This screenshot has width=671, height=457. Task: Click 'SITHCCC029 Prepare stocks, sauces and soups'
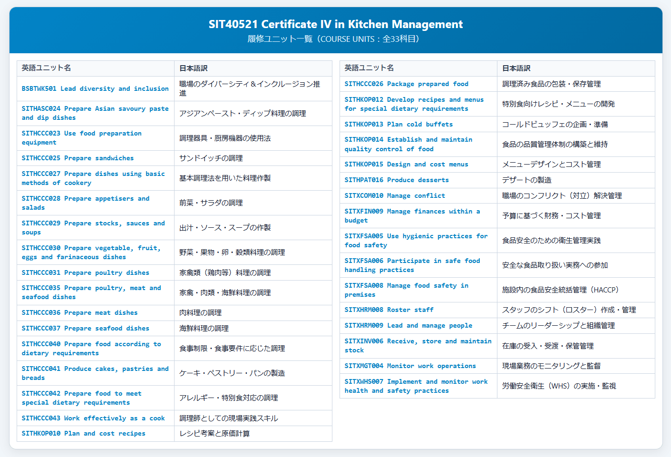93,228
